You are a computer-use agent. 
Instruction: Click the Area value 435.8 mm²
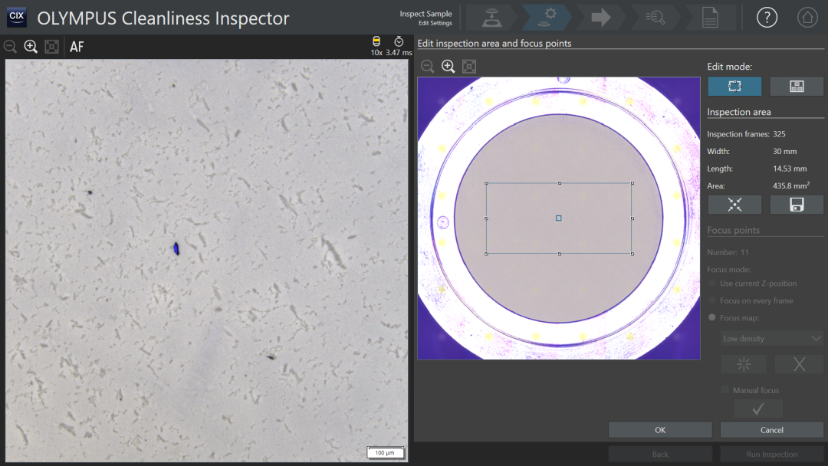pos(791,185)
